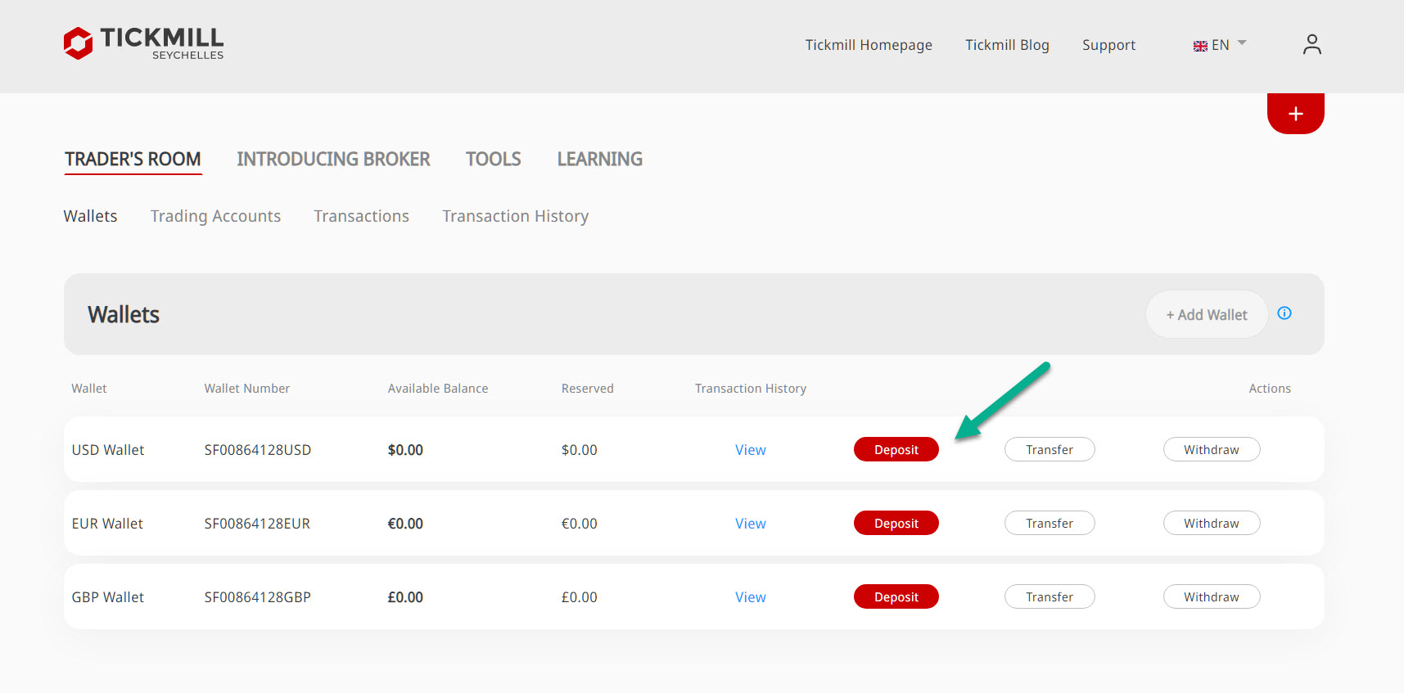Viewport: 1404px width, 693px height.
Task: Withdraw from the EUR Wallet
Action: pyautogui.click(x=1212, y=523)
